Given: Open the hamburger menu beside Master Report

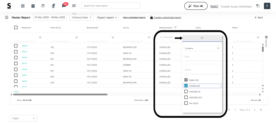Looking at the screenshot, I should point(7,17).
